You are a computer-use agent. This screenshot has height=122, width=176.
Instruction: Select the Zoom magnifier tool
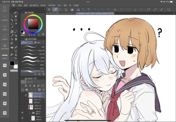click(12, 16)
